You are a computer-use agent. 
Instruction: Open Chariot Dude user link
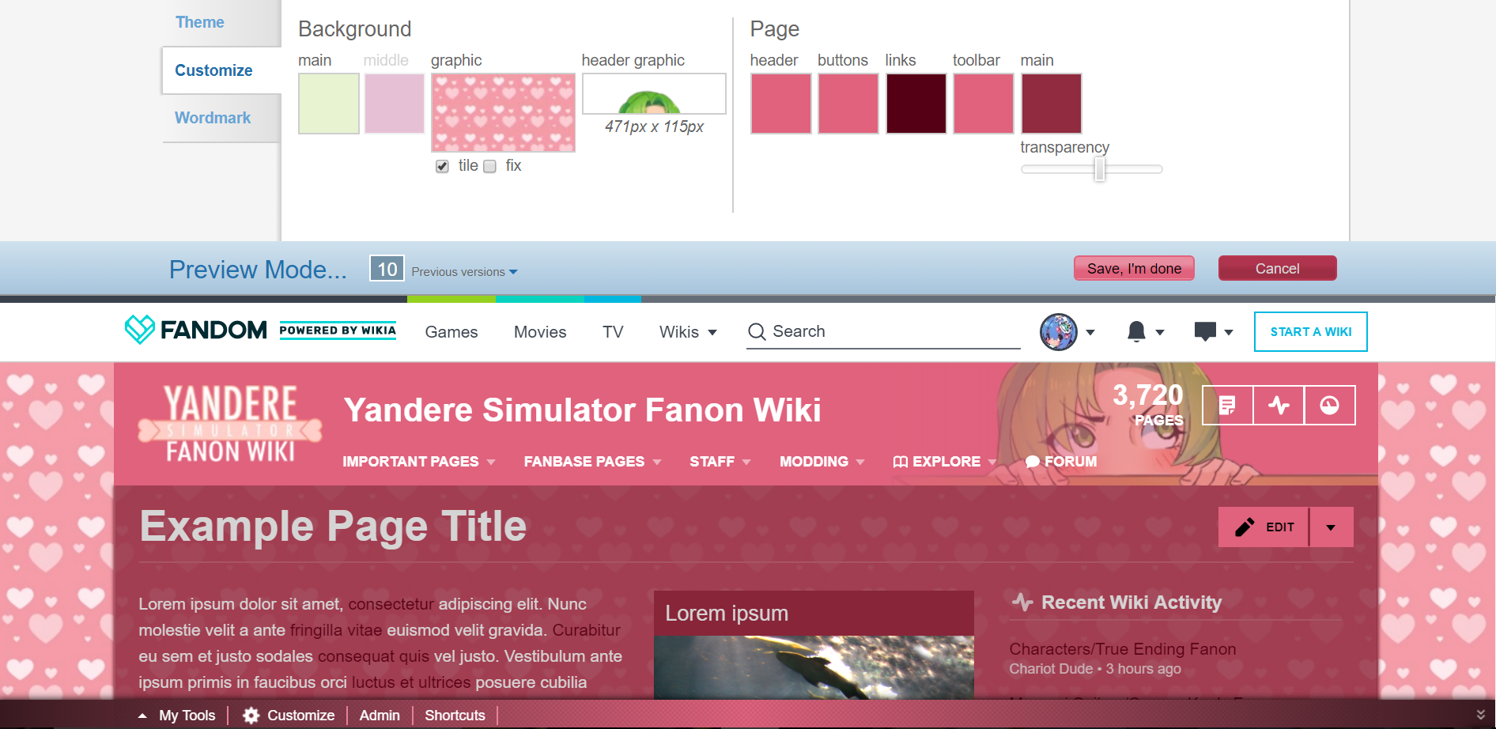(x=1051, y=669)
